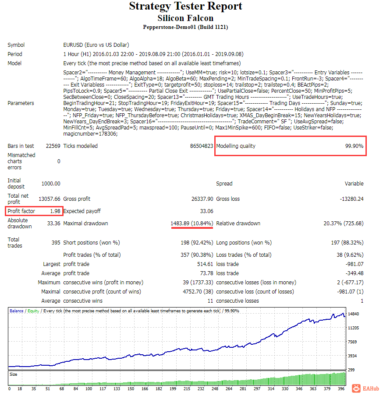Viewport: 383px width, 395px height.
Task: Click Average profit trade value 73.78
Action: (207, 273)
